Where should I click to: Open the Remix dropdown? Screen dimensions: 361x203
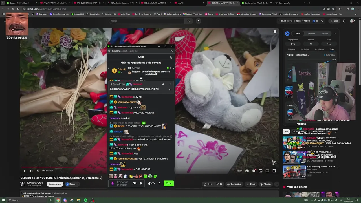click(72, 184)
